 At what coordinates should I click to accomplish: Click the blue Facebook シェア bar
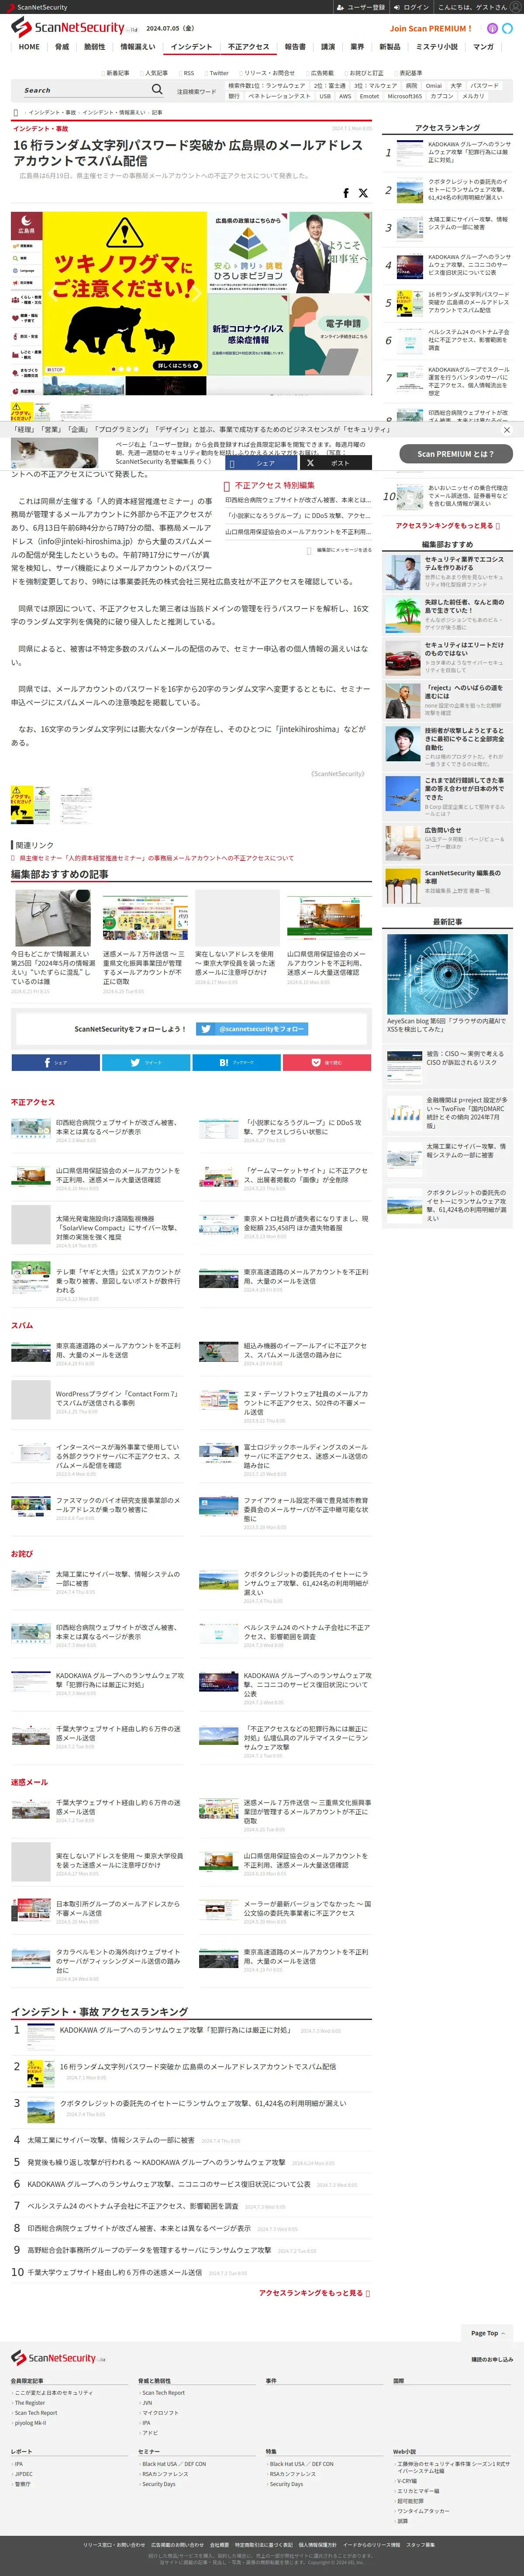pos(55,1062)
